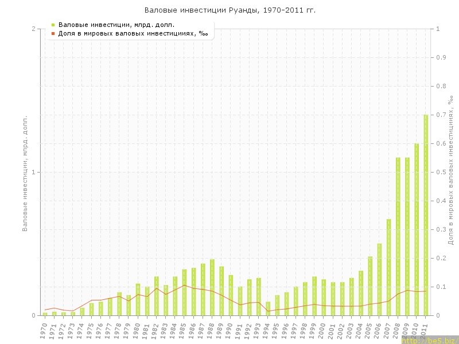Click the left axis title 'Валовые инвестиции, млрд. долл.'
459x344 pixels.
[x=25, y=173]
